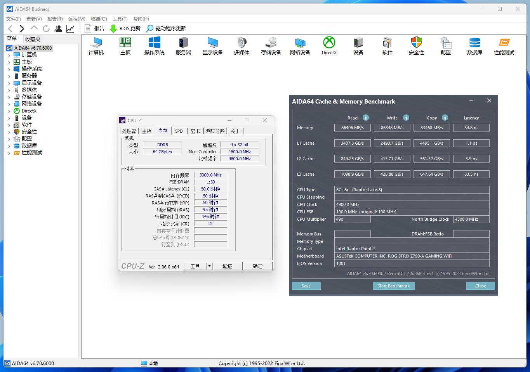Click the 驱动程序更新 search icon
Viewport: 530px width, 372px height.
click(150, 28)
